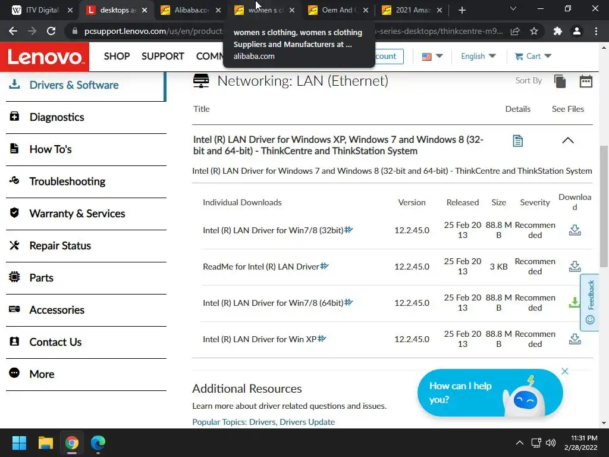
Task: Click checksum icon beside Win7/8 (32bit) driver
Action: tap(349, 230)
